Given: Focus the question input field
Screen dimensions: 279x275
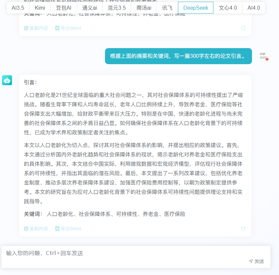Looking at the screenshot, I should tap(136, 257).
